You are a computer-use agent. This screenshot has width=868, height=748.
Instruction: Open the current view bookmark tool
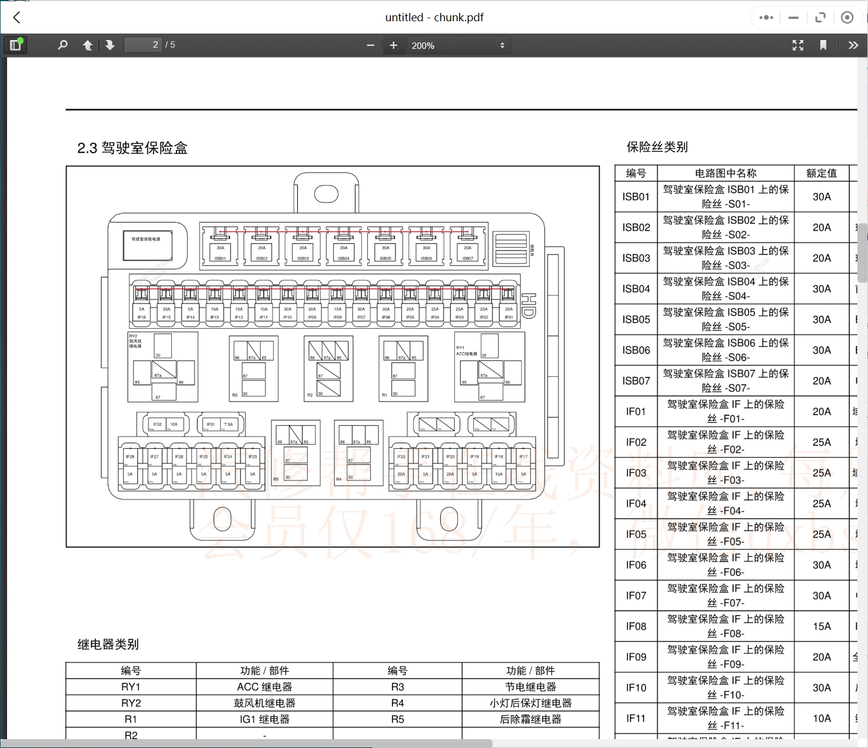pyautogui.click(x=823, y=45)
